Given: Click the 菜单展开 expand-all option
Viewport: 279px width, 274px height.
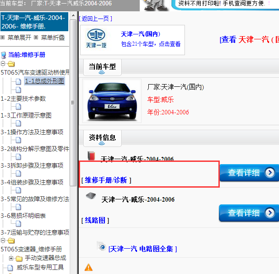Looking at the screenshot, I should (x=19, y=38).
